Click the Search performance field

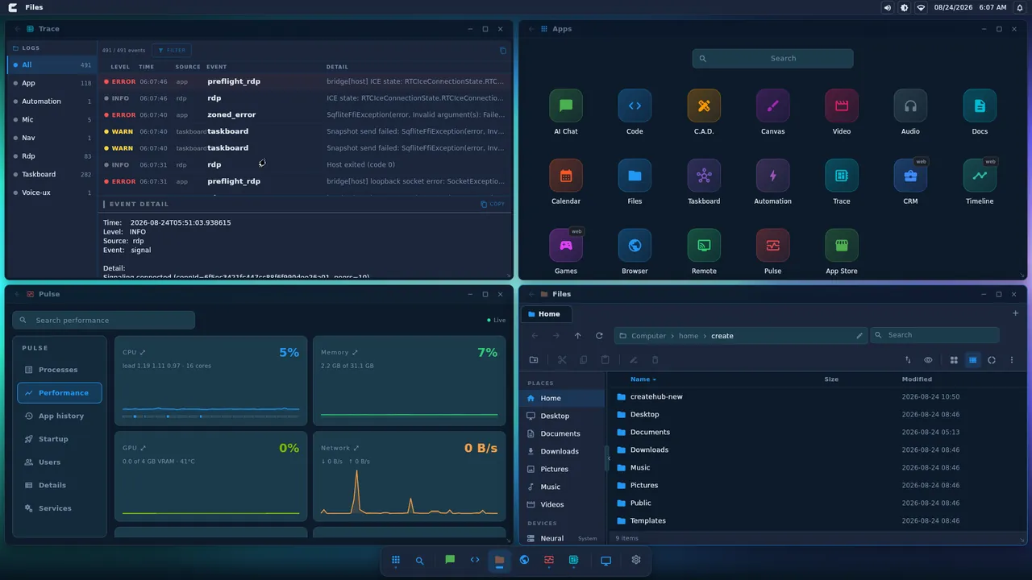103,320
